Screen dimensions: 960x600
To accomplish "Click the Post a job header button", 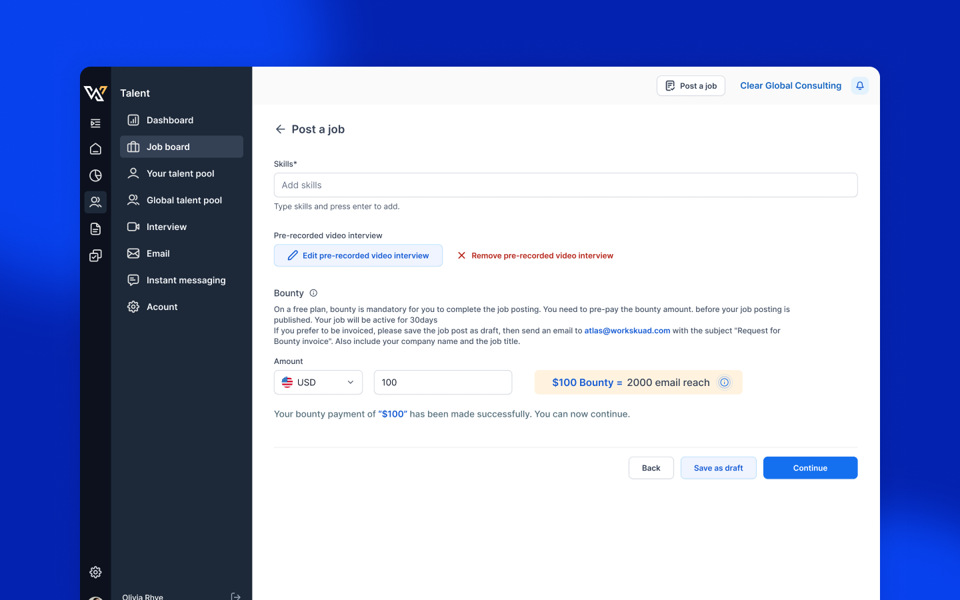I will [691, 85].
